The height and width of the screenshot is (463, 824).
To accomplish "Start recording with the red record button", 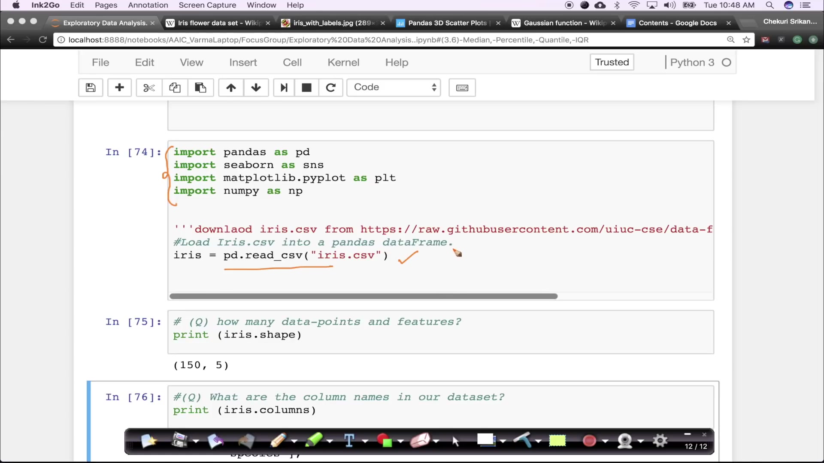I will 590,440.
